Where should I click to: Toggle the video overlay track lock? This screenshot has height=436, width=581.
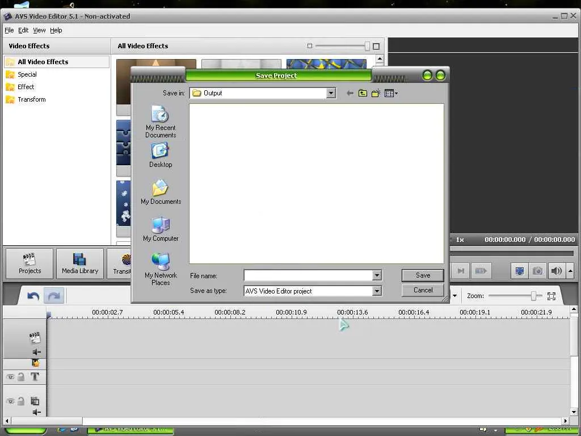[21, 401]
